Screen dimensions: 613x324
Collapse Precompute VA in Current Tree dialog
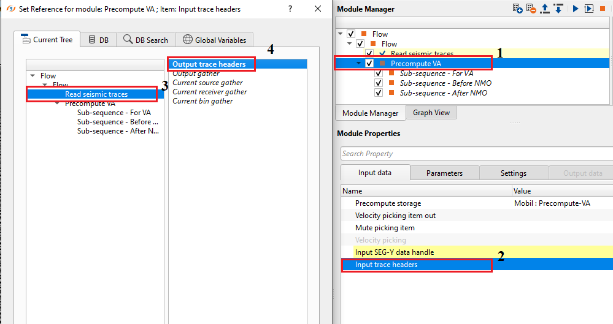pos(58,104)
